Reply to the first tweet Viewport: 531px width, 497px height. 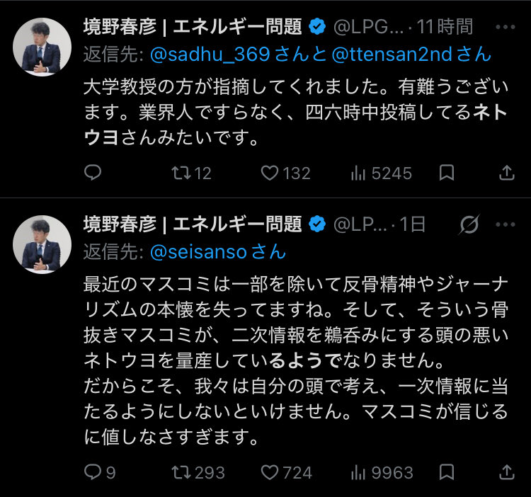coord(93,173)
